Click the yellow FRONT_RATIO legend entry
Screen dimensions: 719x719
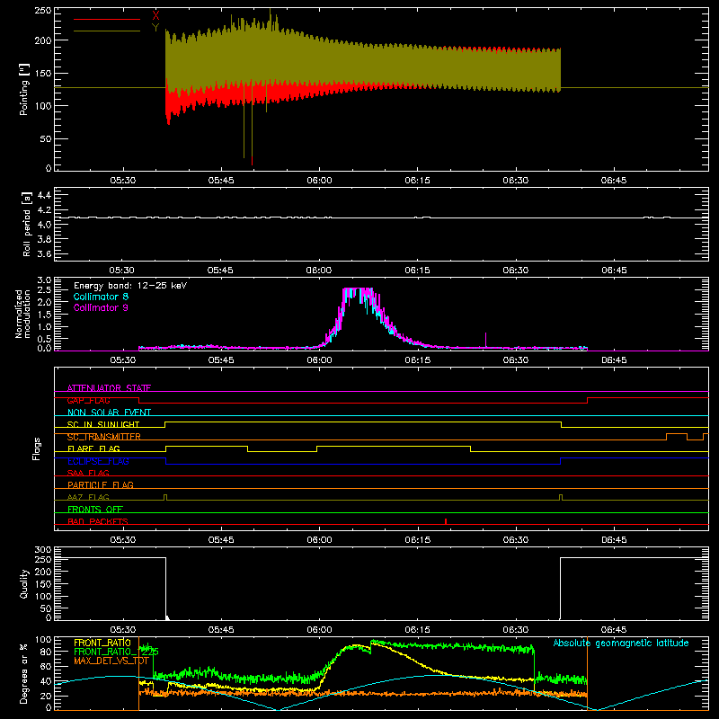pyautogui.click(x=102, y=643)
